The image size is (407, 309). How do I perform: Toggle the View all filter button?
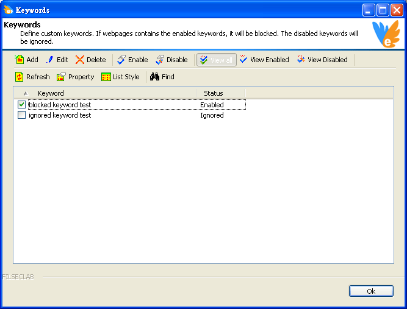pos(216,60)
